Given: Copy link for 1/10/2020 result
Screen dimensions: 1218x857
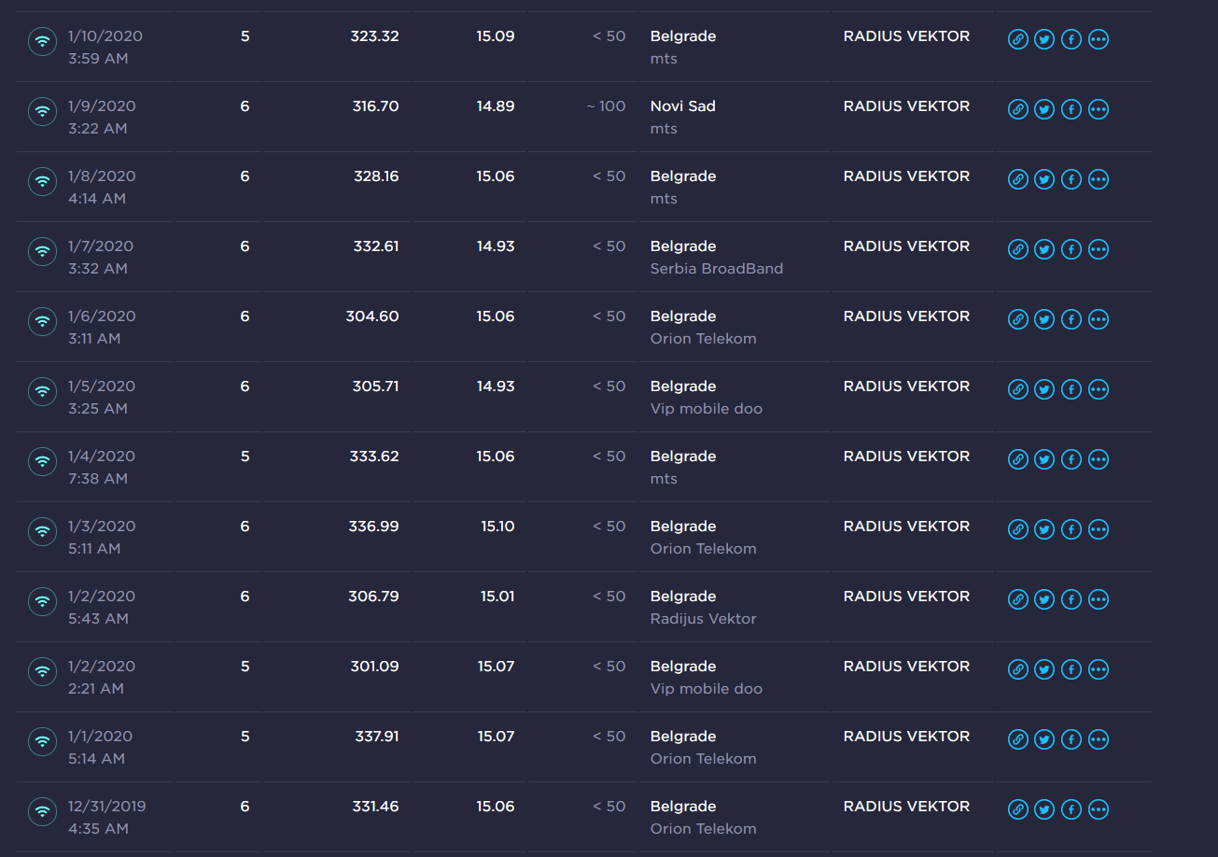Looking at the screenshot, I should [x=1017, y=39].
